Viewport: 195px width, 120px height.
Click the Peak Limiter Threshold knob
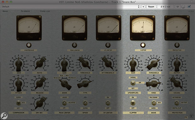click(85, 64)
